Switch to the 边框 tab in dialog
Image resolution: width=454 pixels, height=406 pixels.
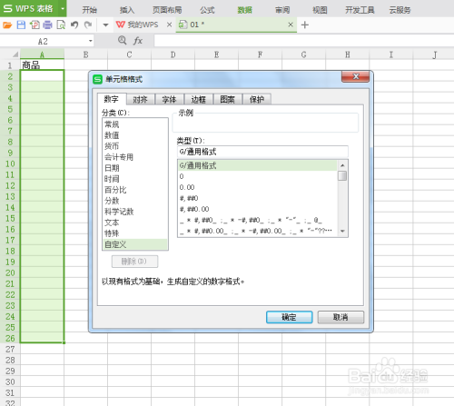coord(198,99)
